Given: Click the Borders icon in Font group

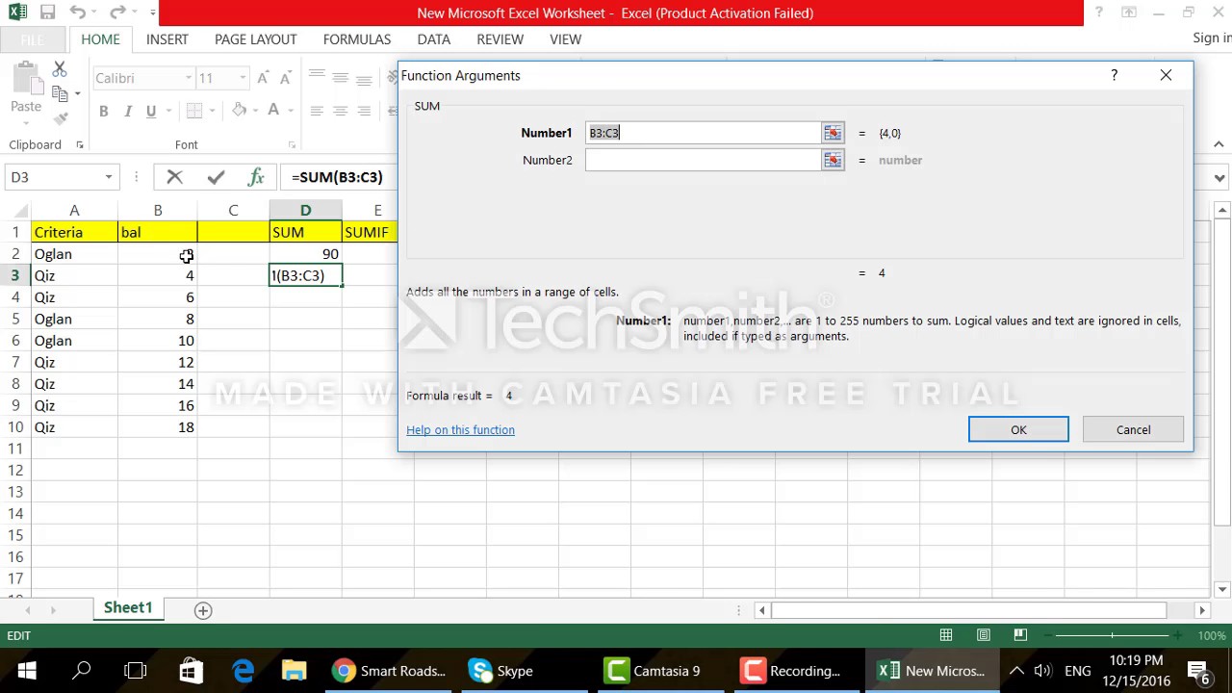Looking at the screenshot, I should 194,111.
